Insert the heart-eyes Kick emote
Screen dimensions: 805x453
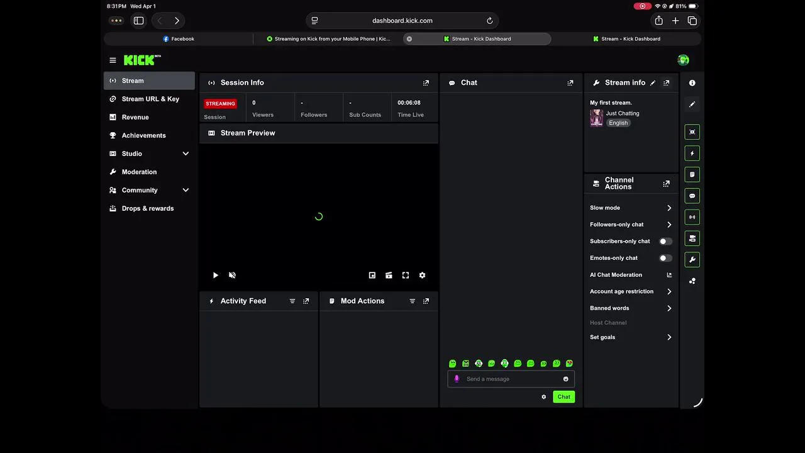point(569,364)
